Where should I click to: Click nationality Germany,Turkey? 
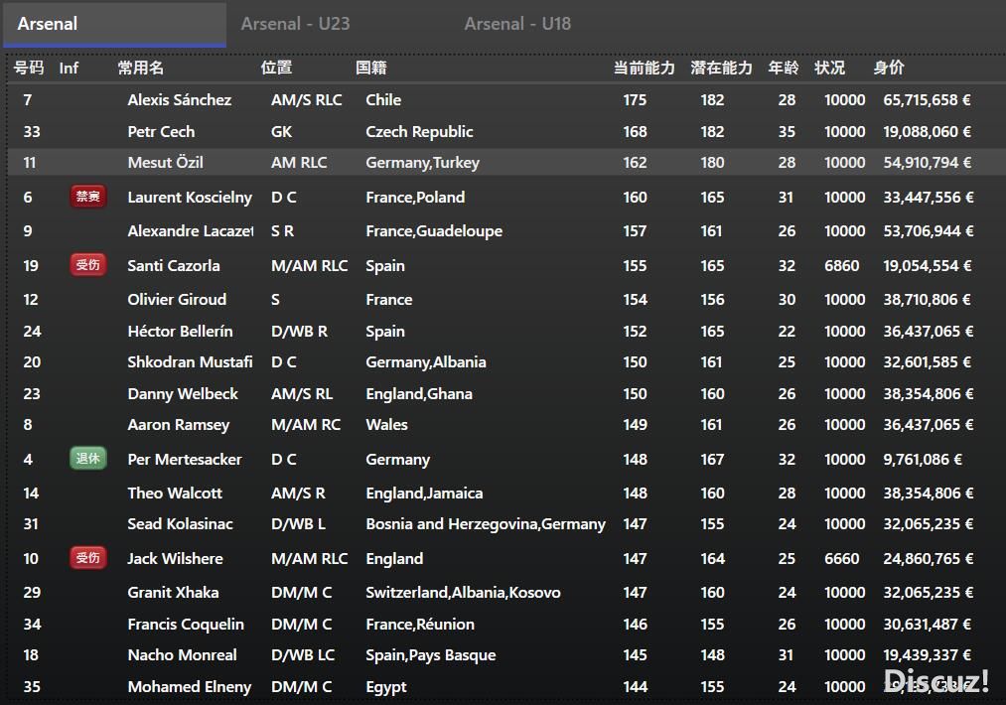coord(423,163)
